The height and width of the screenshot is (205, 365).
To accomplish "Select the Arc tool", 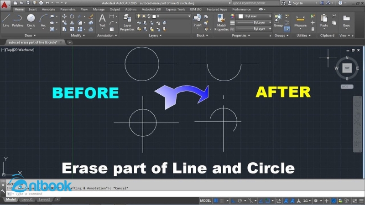I will tap(43, 20).
